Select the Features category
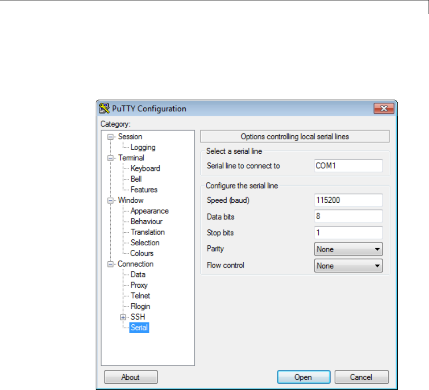Viewport: 429px width, 390px height. point(144,189)
